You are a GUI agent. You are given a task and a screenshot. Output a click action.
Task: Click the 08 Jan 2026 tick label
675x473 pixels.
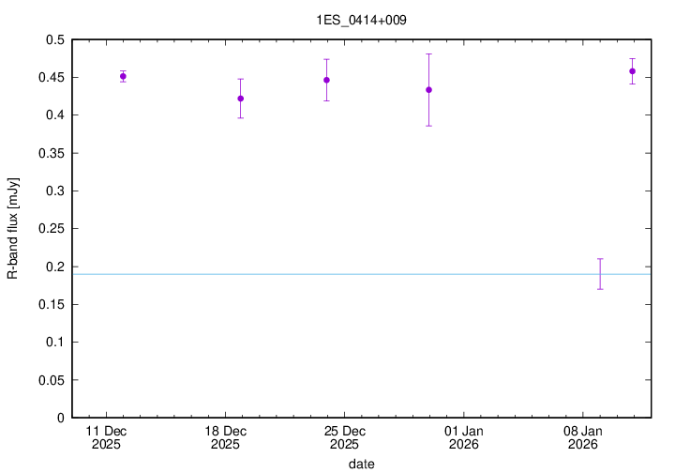pyautogui.click(x=582, y=436)
